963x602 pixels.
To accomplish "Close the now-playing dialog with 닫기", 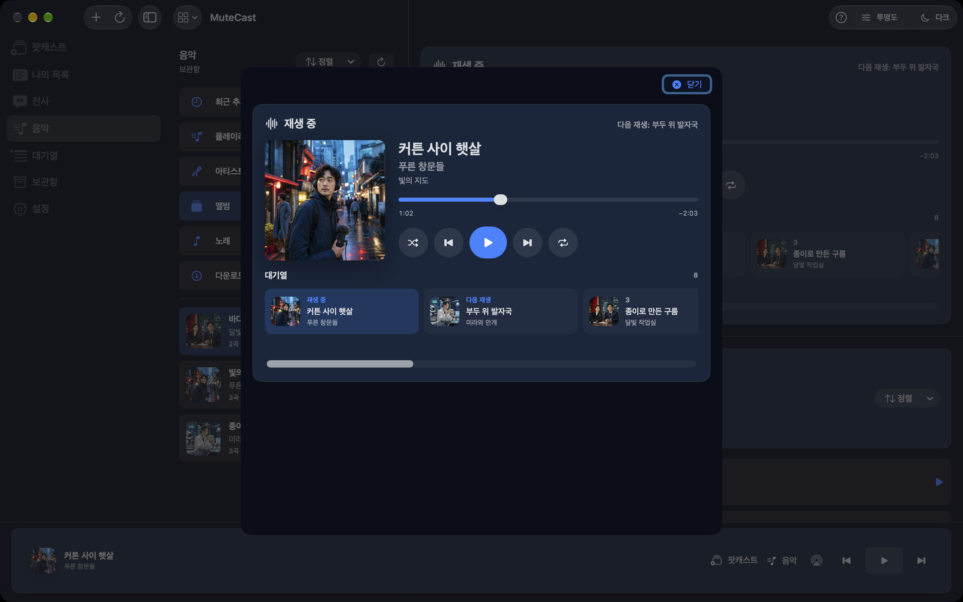I will point(686,84).
